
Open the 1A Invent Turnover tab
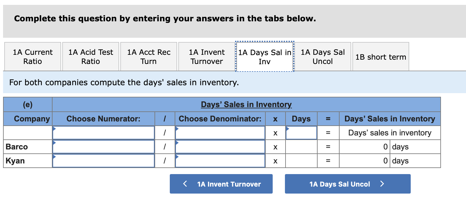click(206, 57)
